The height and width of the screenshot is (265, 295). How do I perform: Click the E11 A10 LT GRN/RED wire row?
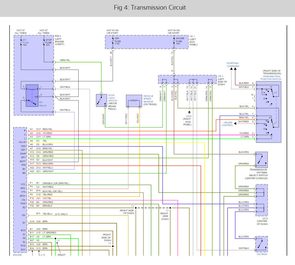(43, 233)
